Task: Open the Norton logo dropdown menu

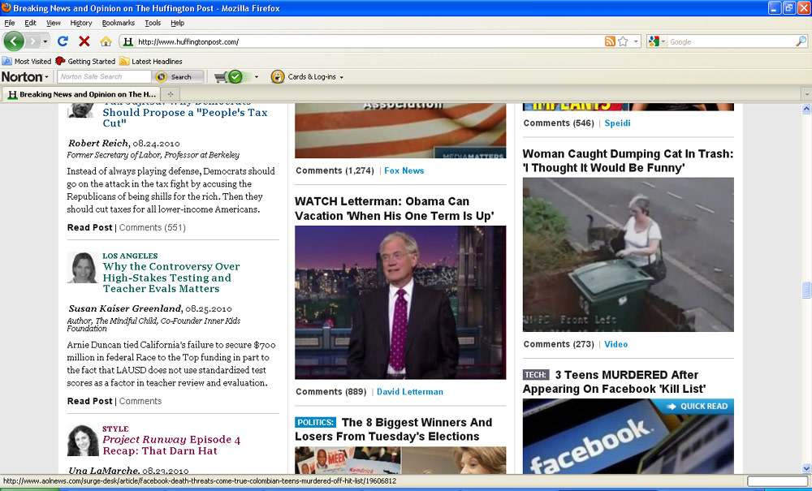Action: click(25, 76)
